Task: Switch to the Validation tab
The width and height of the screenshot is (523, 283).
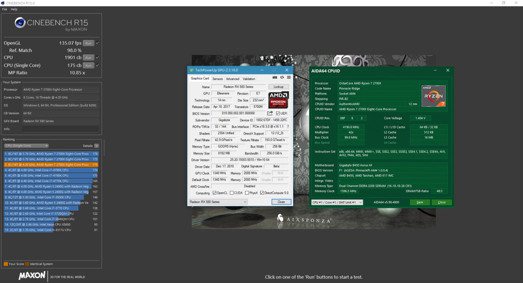Action: (249, 79)
